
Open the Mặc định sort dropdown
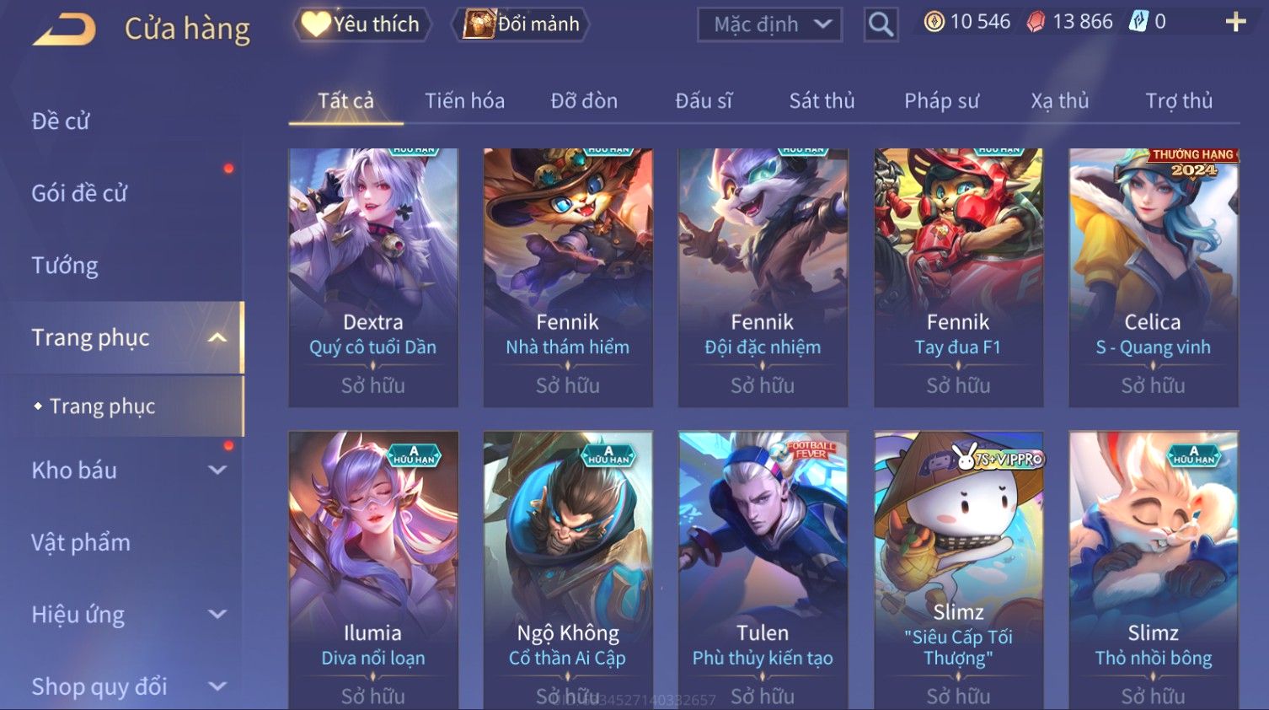click(x=770, y=24)
